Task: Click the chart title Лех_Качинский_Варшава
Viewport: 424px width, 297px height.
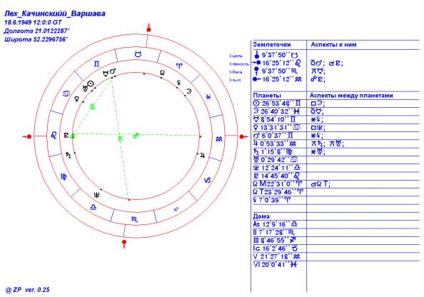Action: point(55,14)
